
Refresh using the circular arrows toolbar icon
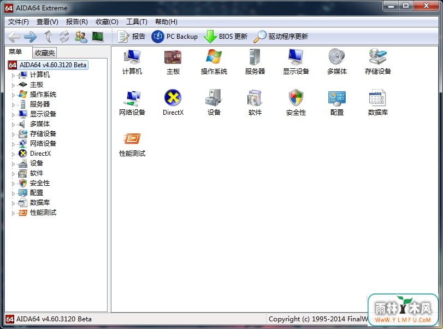tap(64, 37)
